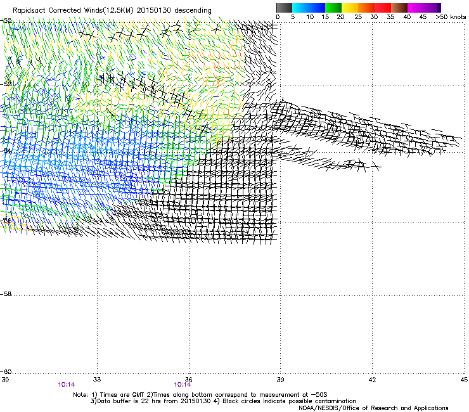Click the '>50 knots' legend label
Screen dimensions: 469x412
tap(451, 17)
